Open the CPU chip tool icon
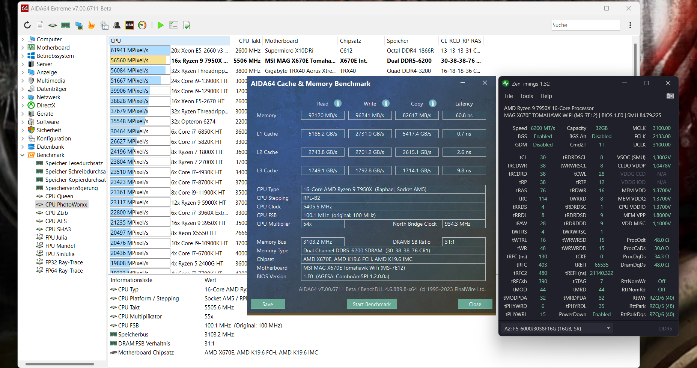The width and height of the screenshot is (697, 368). [53, 25]
